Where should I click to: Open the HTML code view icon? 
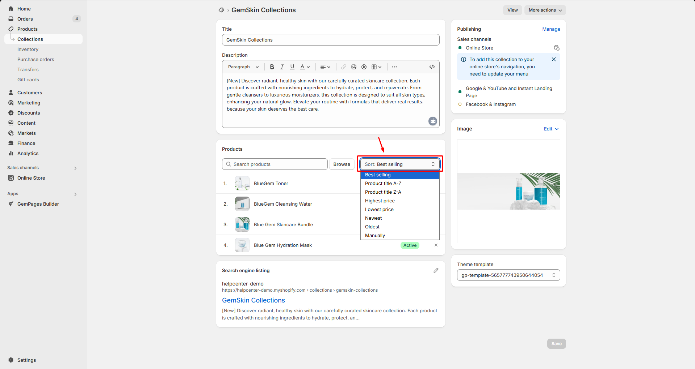coord(432,67)
